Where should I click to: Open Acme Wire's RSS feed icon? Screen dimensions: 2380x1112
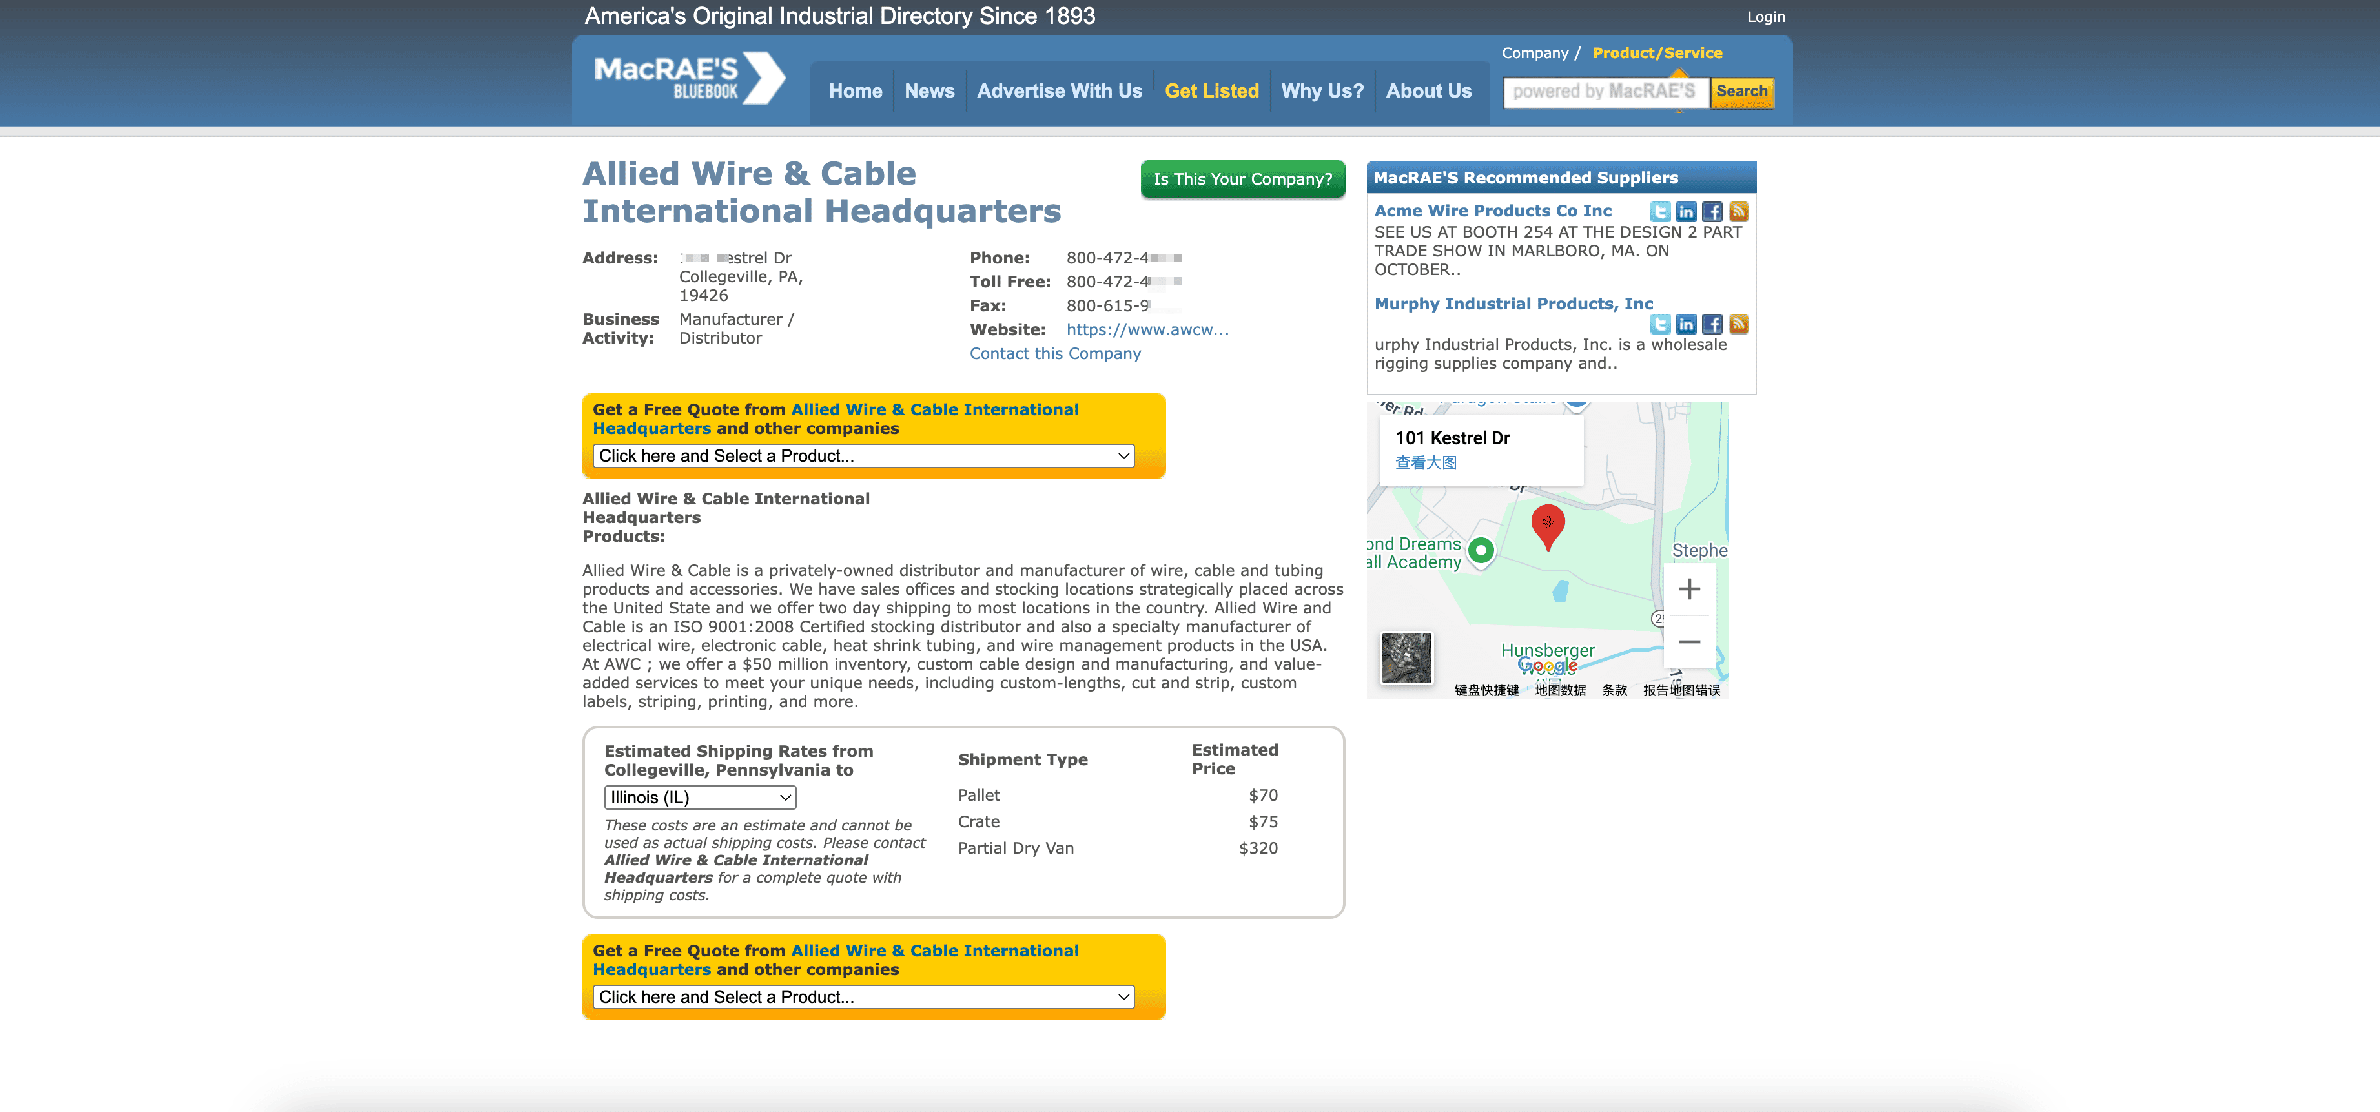point(1738,212)
